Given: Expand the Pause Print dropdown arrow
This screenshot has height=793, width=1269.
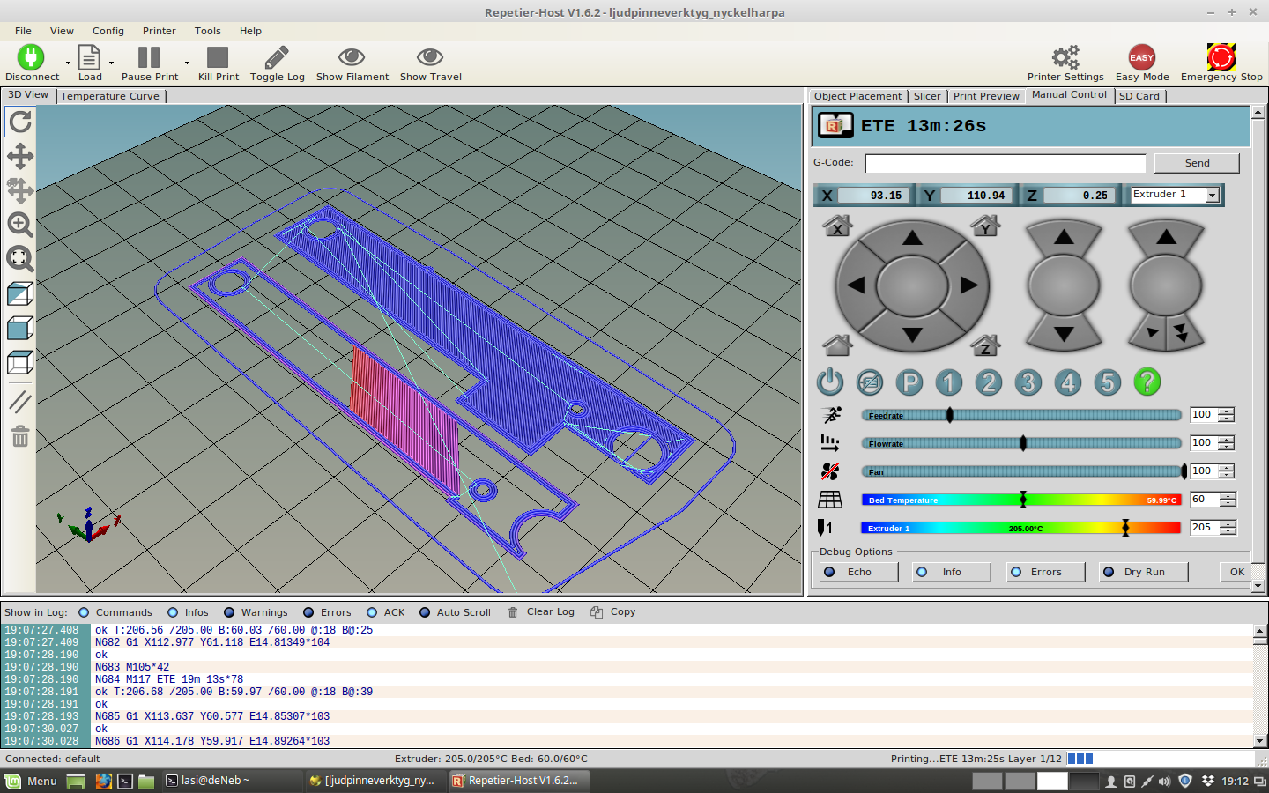Looking at the screenshot, I should (x=187, y=63).
